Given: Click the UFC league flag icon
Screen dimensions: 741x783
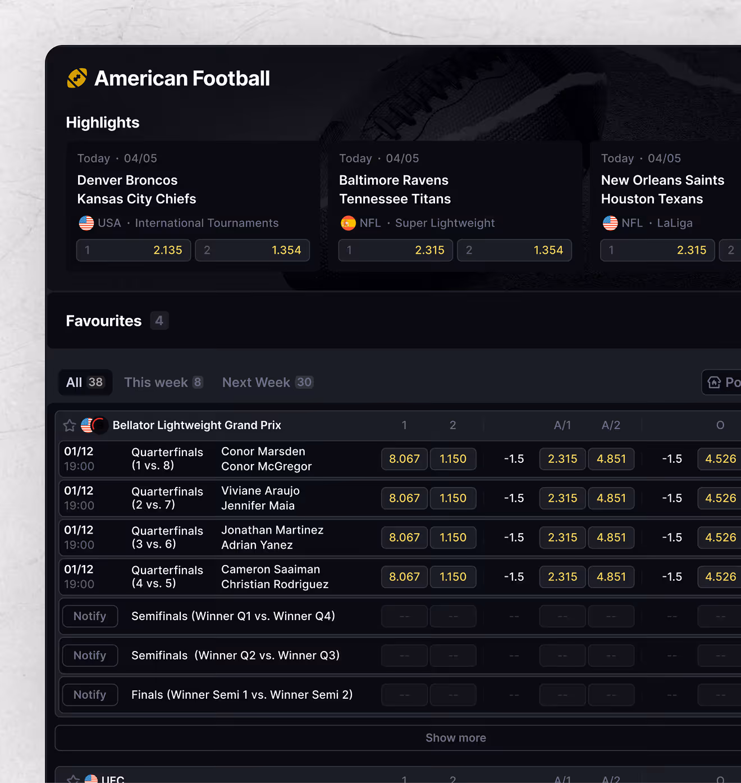Looking at the screenshot, I should point(91,779).
